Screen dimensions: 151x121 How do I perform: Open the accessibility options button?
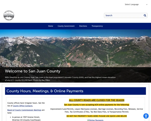click(x=146, y=116)
